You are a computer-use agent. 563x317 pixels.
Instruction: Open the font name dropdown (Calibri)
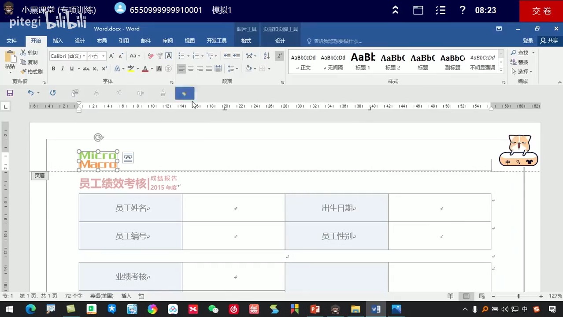(84, 56)
